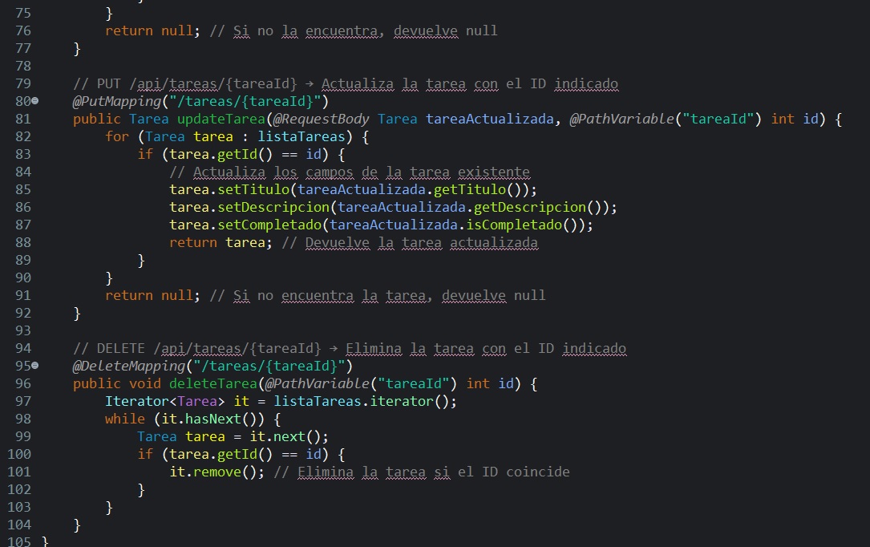This screenshot has height=547, width=870.
Task: Click the listaTareas.iterator() call
Action: click(x=365, y=402)
